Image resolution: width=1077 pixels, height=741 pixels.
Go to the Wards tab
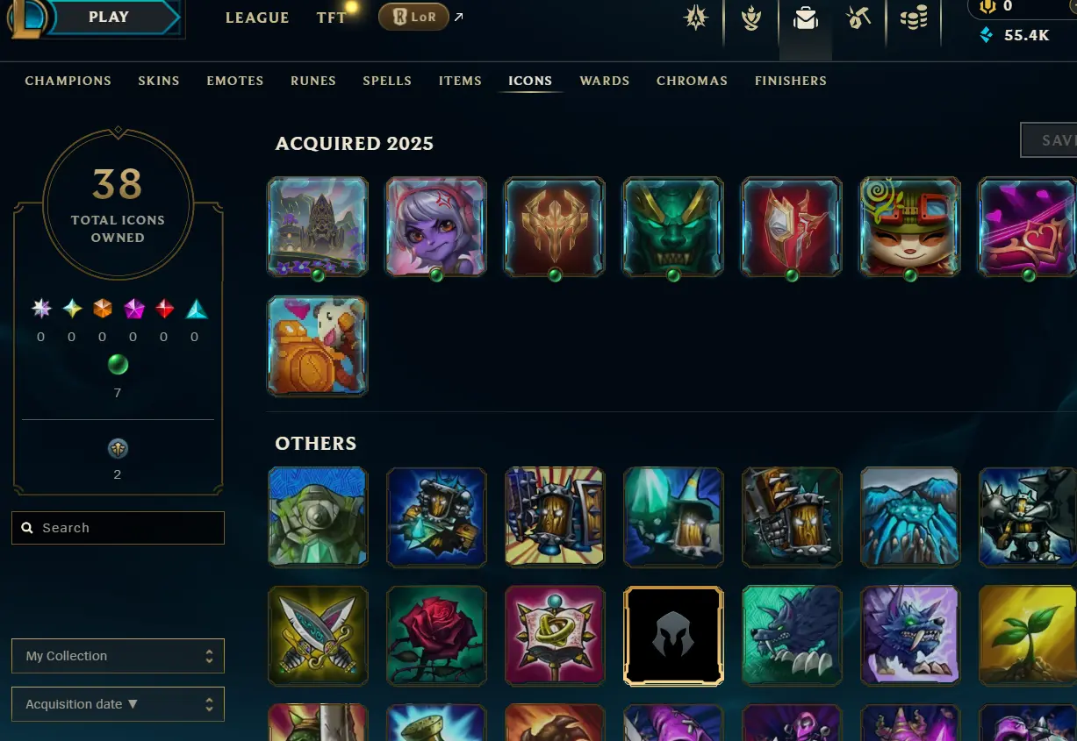pos(605,81)
